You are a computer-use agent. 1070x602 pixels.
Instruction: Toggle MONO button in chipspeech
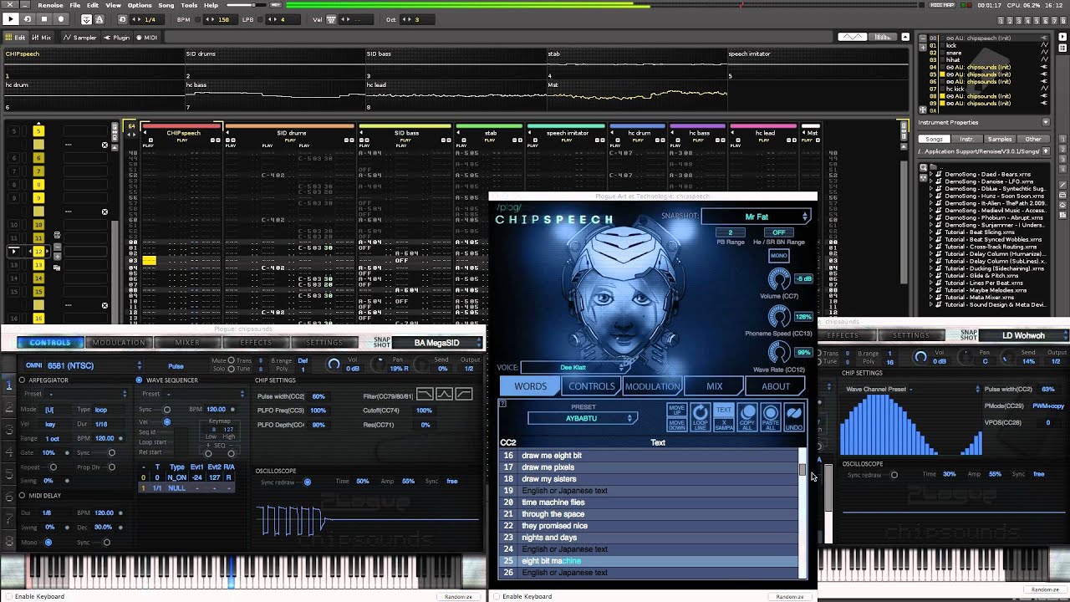click(x=778, y=256)
